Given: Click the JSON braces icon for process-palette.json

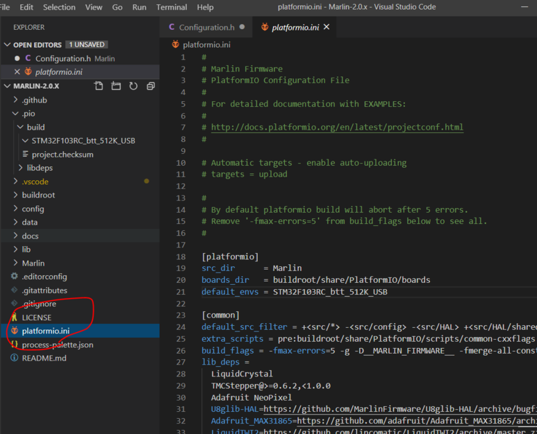Looking at the screenshot, I should 15,344.
